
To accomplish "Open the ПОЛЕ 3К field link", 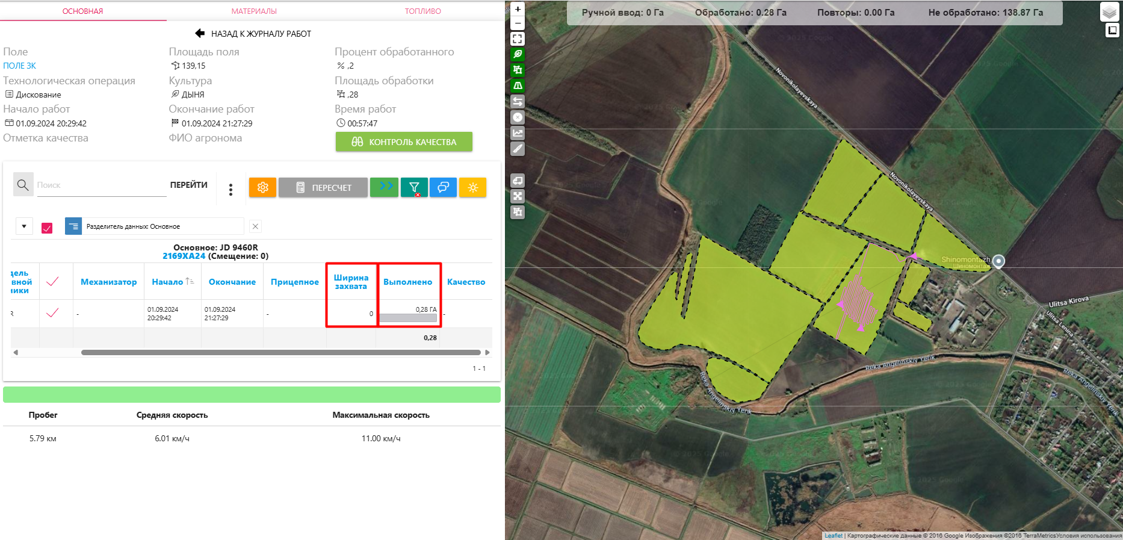I will [20, 66].
